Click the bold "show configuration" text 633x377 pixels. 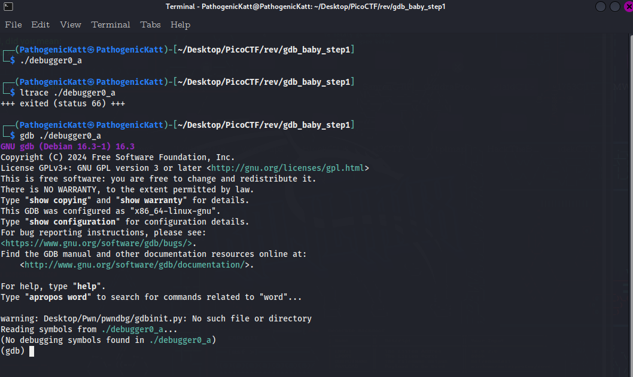(x=72, y=222)
